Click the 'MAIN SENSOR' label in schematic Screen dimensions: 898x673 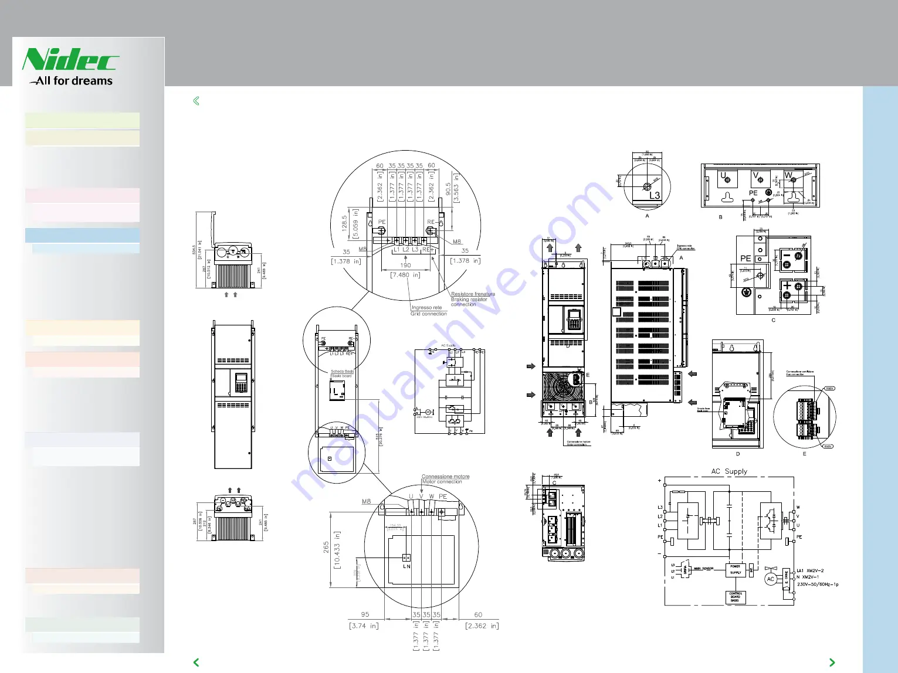tap(703, 569)
